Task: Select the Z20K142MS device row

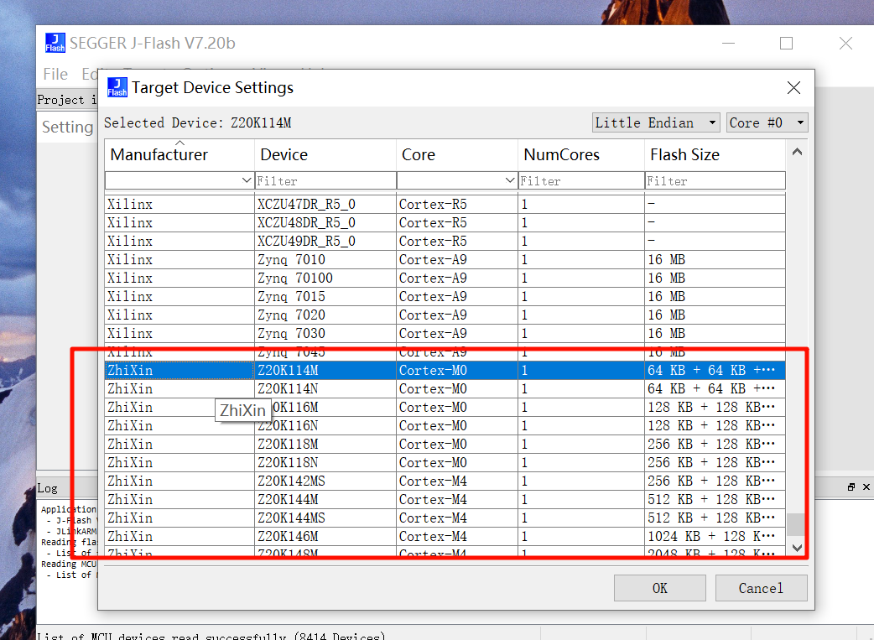Action: (x=445, y=481)
